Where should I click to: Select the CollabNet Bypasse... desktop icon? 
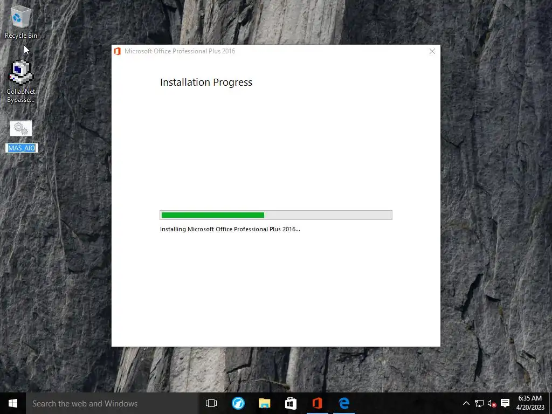[21, 81]
